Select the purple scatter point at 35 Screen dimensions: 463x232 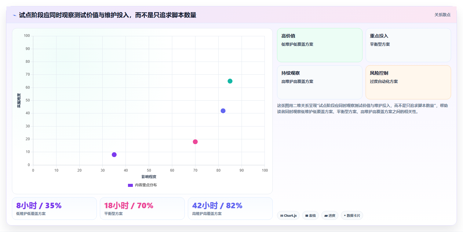point(114,155)
